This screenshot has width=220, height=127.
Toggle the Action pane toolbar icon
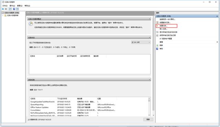(17, 9)
